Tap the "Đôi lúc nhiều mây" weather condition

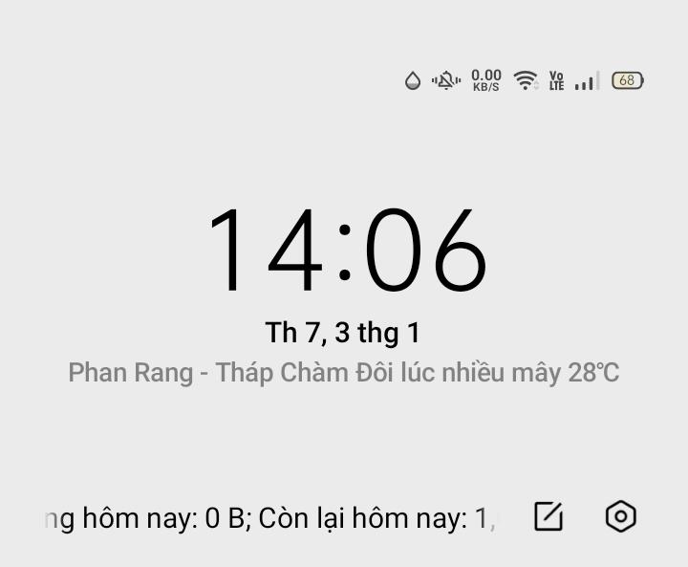pyautogui.click(x=458, y=373)
